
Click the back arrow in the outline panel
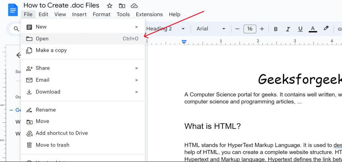[x=19, y=55]
